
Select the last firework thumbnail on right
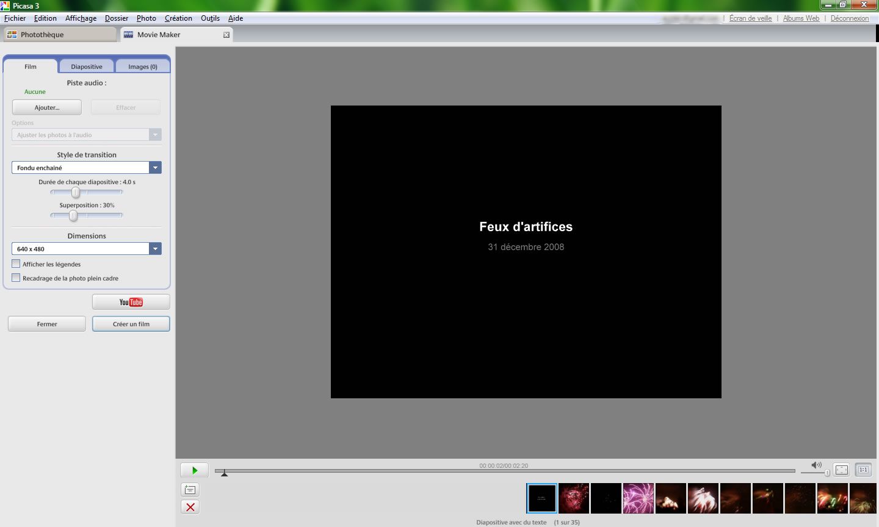point(863,498)
